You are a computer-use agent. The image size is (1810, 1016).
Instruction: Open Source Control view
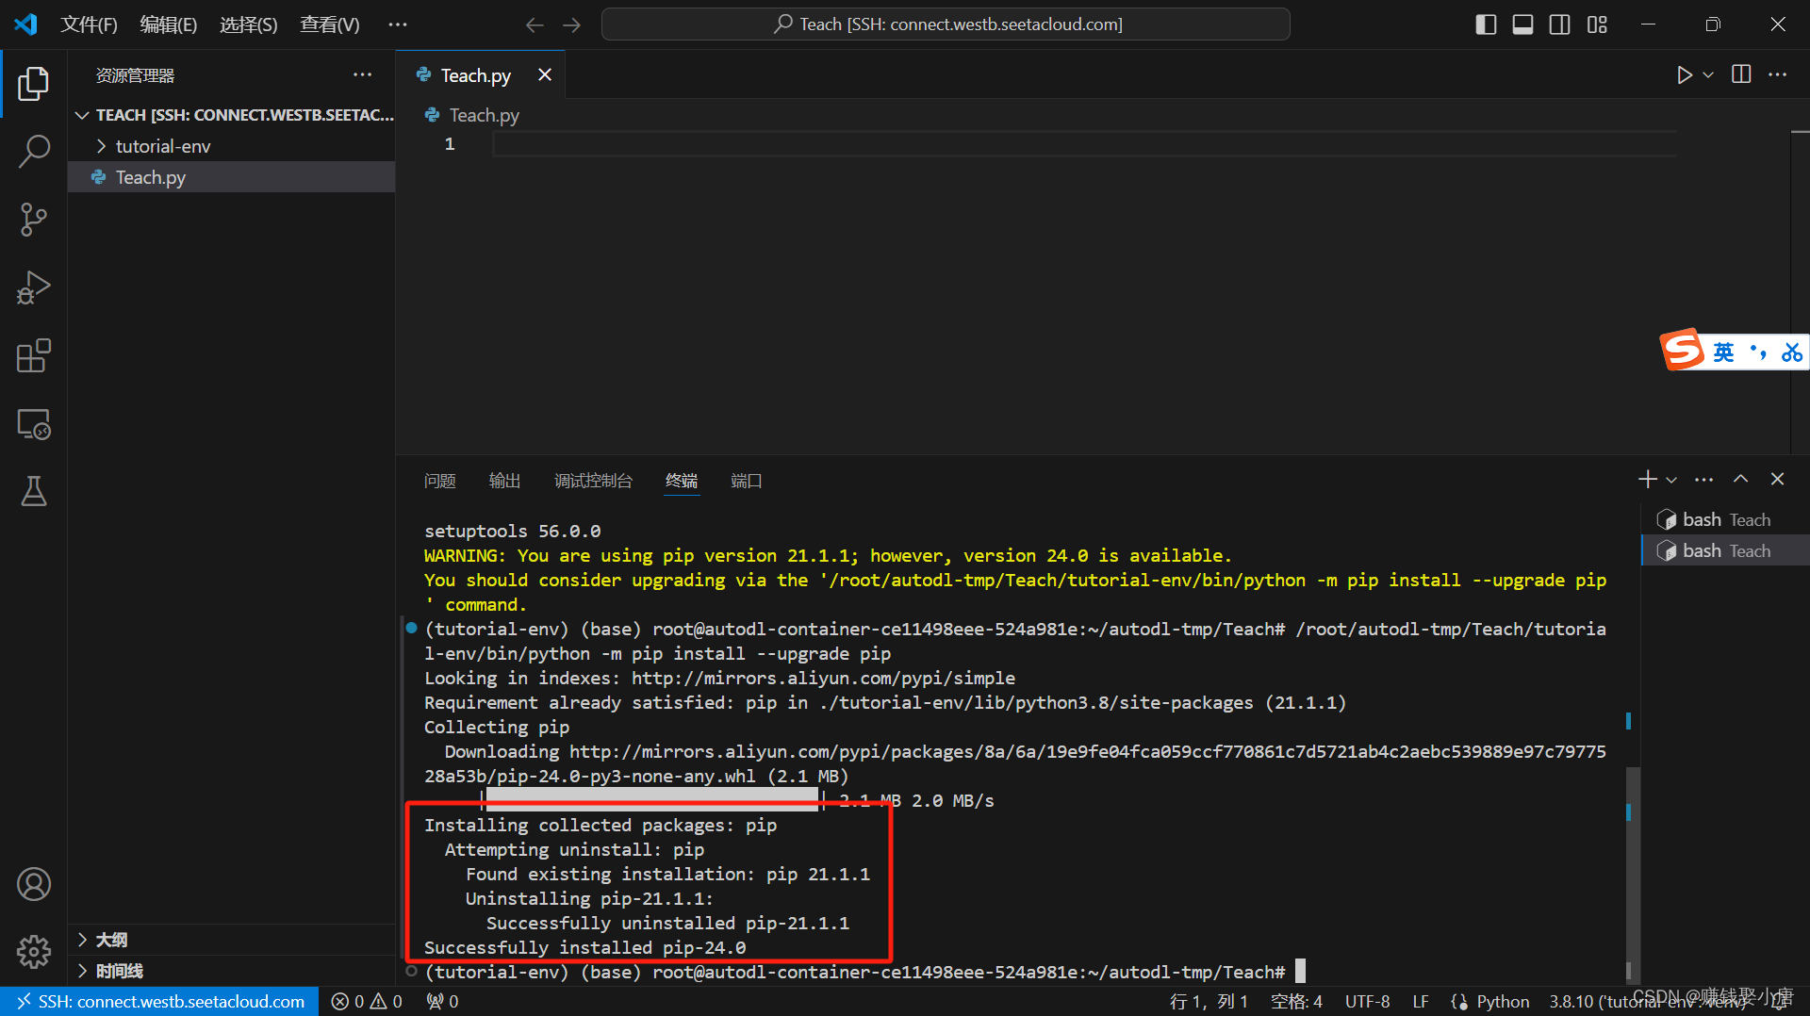click(34, 220)
